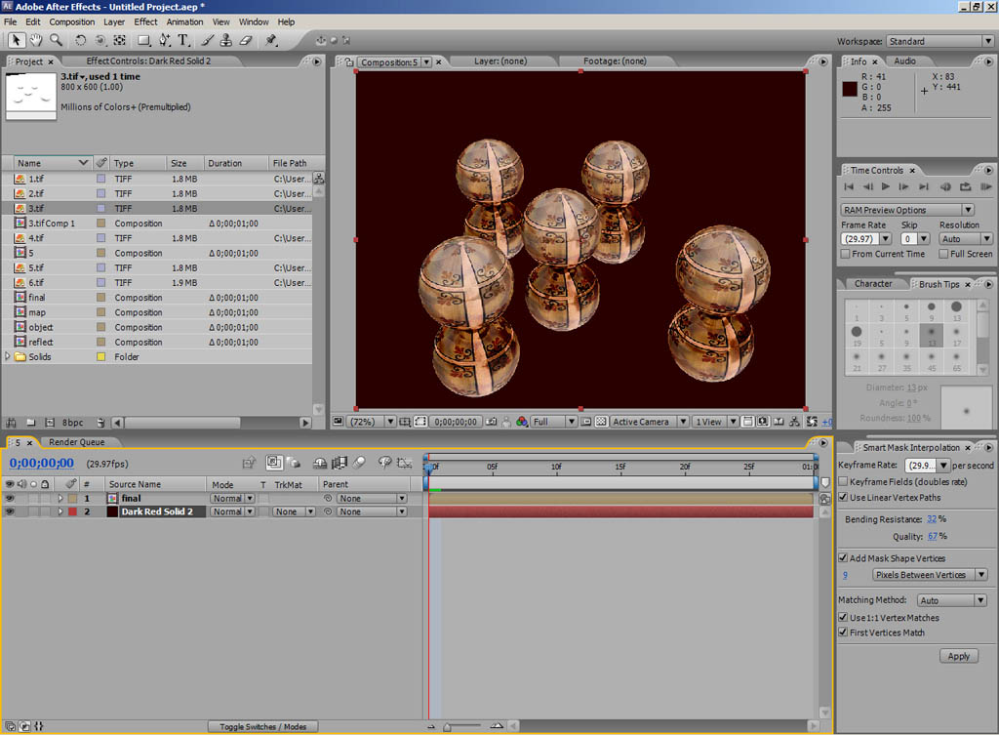
Task: Click the Play button in Time Controls
Action: (x=886, y=186)
